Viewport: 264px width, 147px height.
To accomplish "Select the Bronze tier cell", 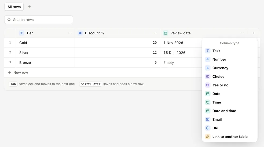I will pyautogui.click(x=45, y=63).
